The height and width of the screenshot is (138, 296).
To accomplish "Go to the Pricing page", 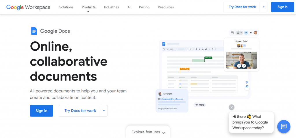I will point(144,7).
